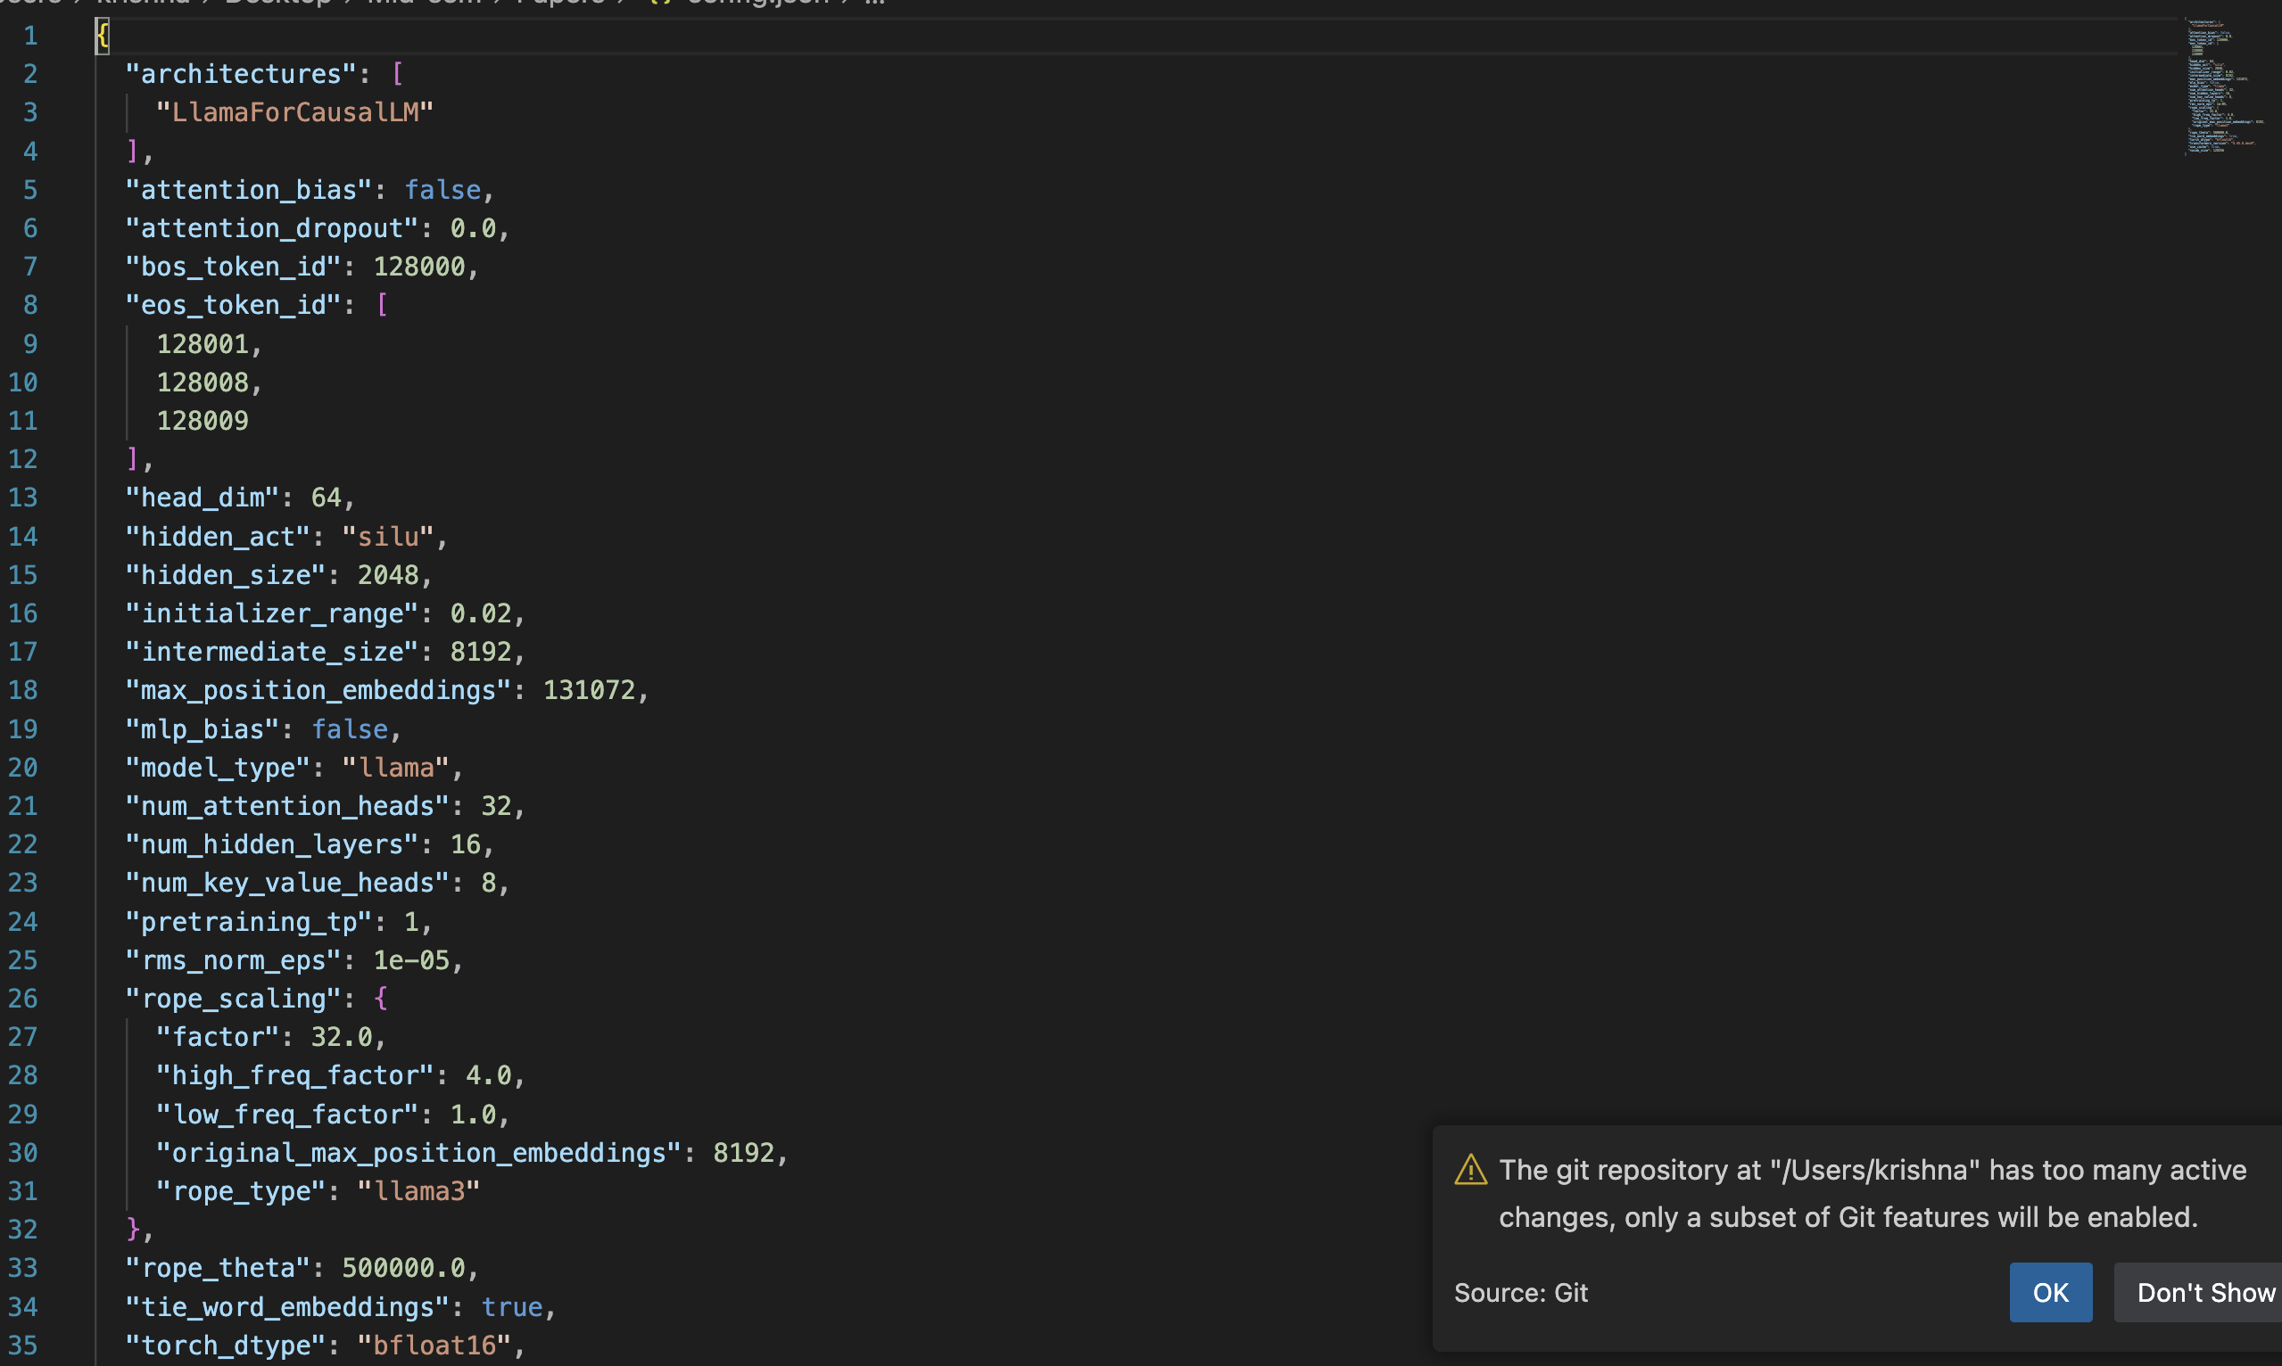Image resolution: width=2282 pixels, height=1366 pixels.
Task: Click the Don't Show button in the notification
Action: tap(2200, 1292)
